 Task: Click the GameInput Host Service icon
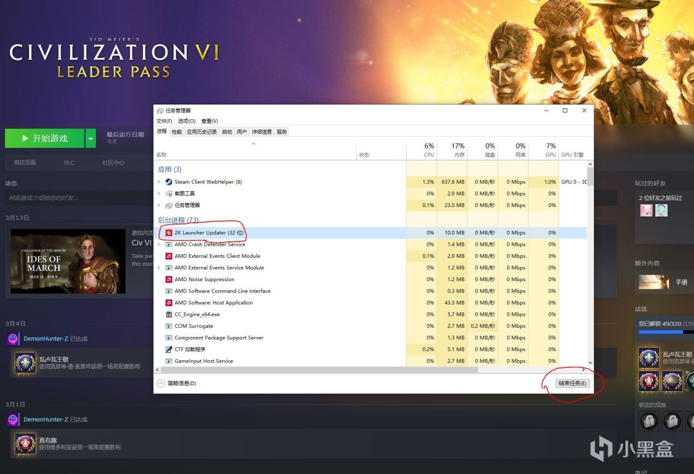[169, 361]
